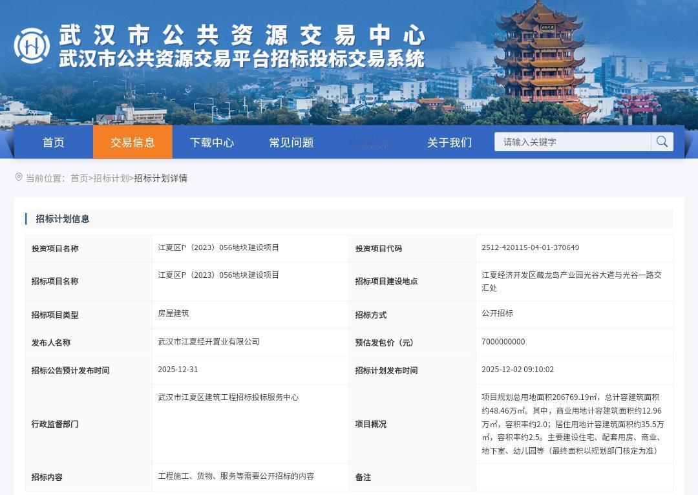
Task: Click the search magnifier icon
Action: [x=662, y=141]
